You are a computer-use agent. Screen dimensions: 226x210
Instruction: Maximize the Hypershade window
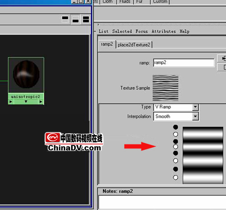[81, 1]
